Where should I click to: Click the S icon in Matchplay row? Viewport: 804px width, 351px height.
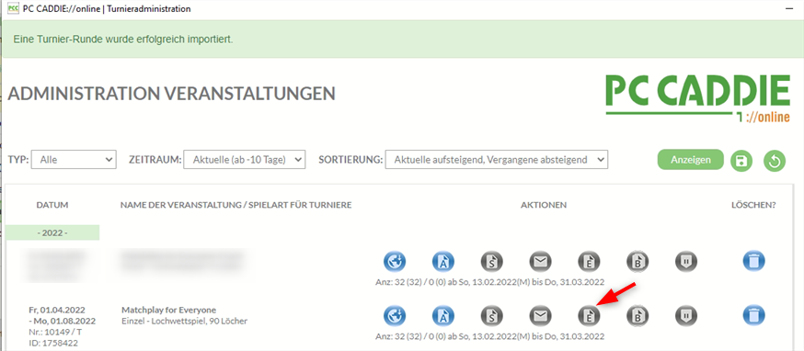492,315
